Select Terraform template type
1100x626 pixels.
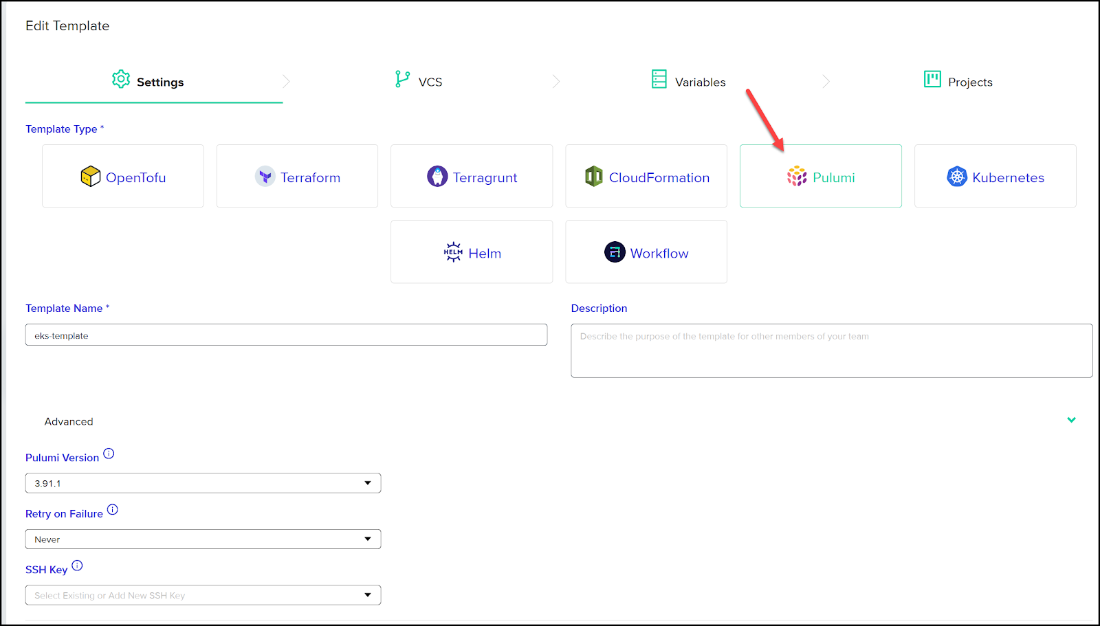click(x=297, y=176)
